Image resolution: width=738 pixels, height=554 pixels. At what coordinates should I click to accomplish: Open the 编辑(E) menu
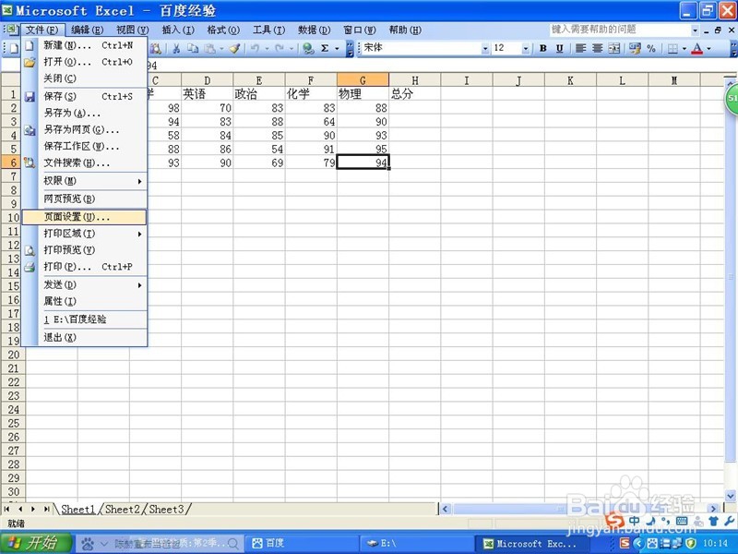[87, 30]
